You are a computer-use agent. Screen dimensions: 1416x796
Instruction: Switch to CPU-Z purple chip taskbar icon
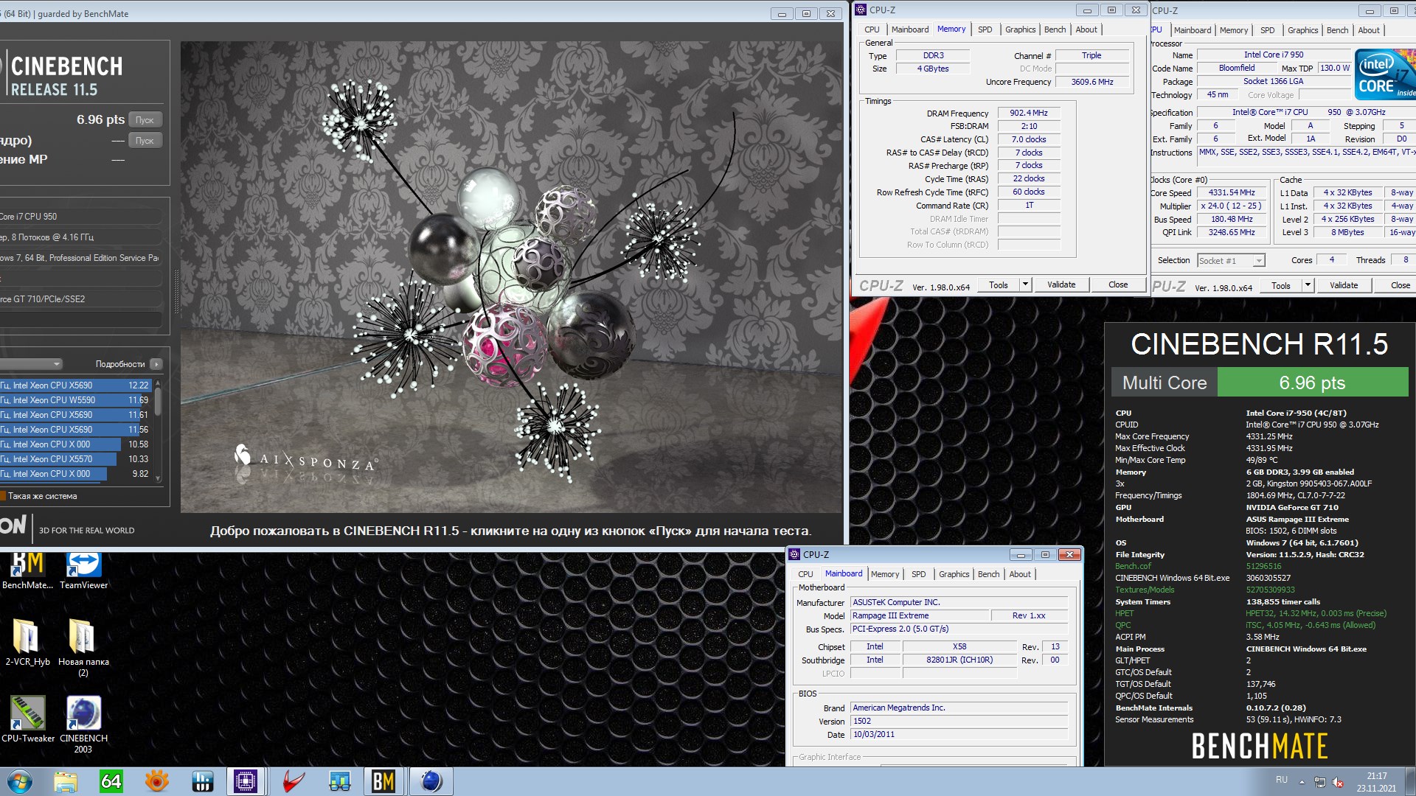pyautogui.click(x=245, y=781)
